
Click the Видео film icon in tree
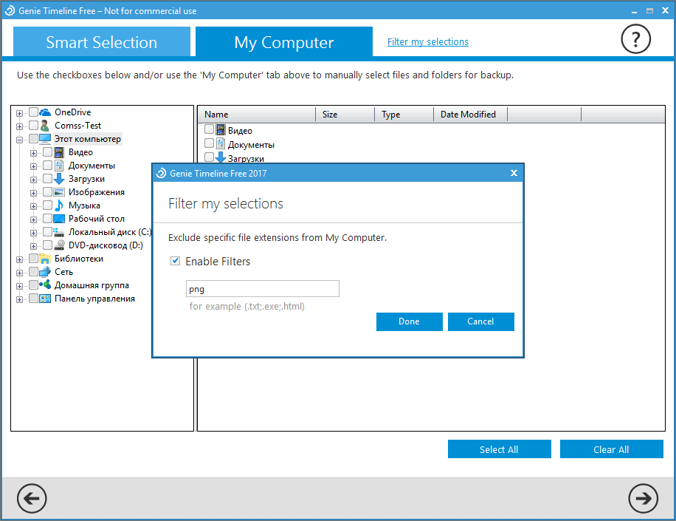[x=59, y=152]
